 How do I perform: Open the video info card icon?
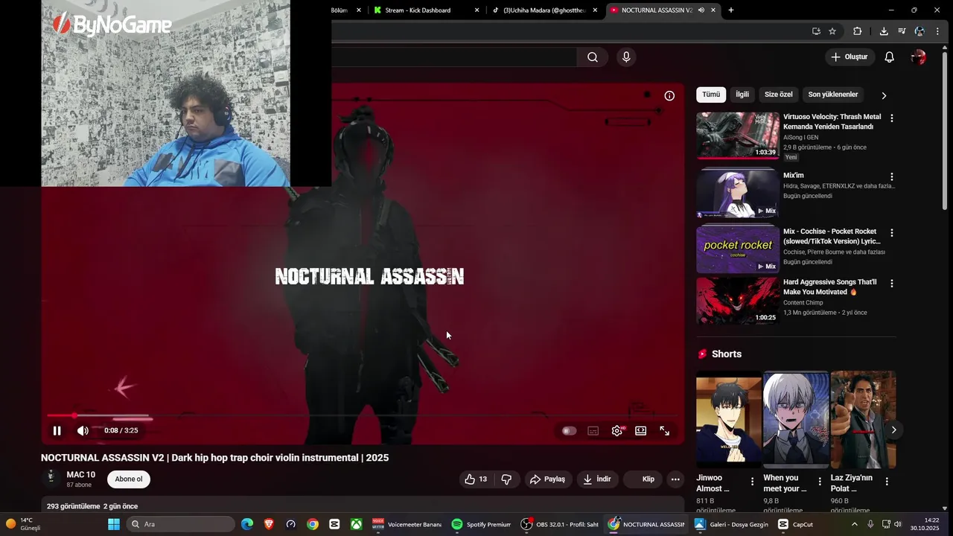click(x=669, y=96)
